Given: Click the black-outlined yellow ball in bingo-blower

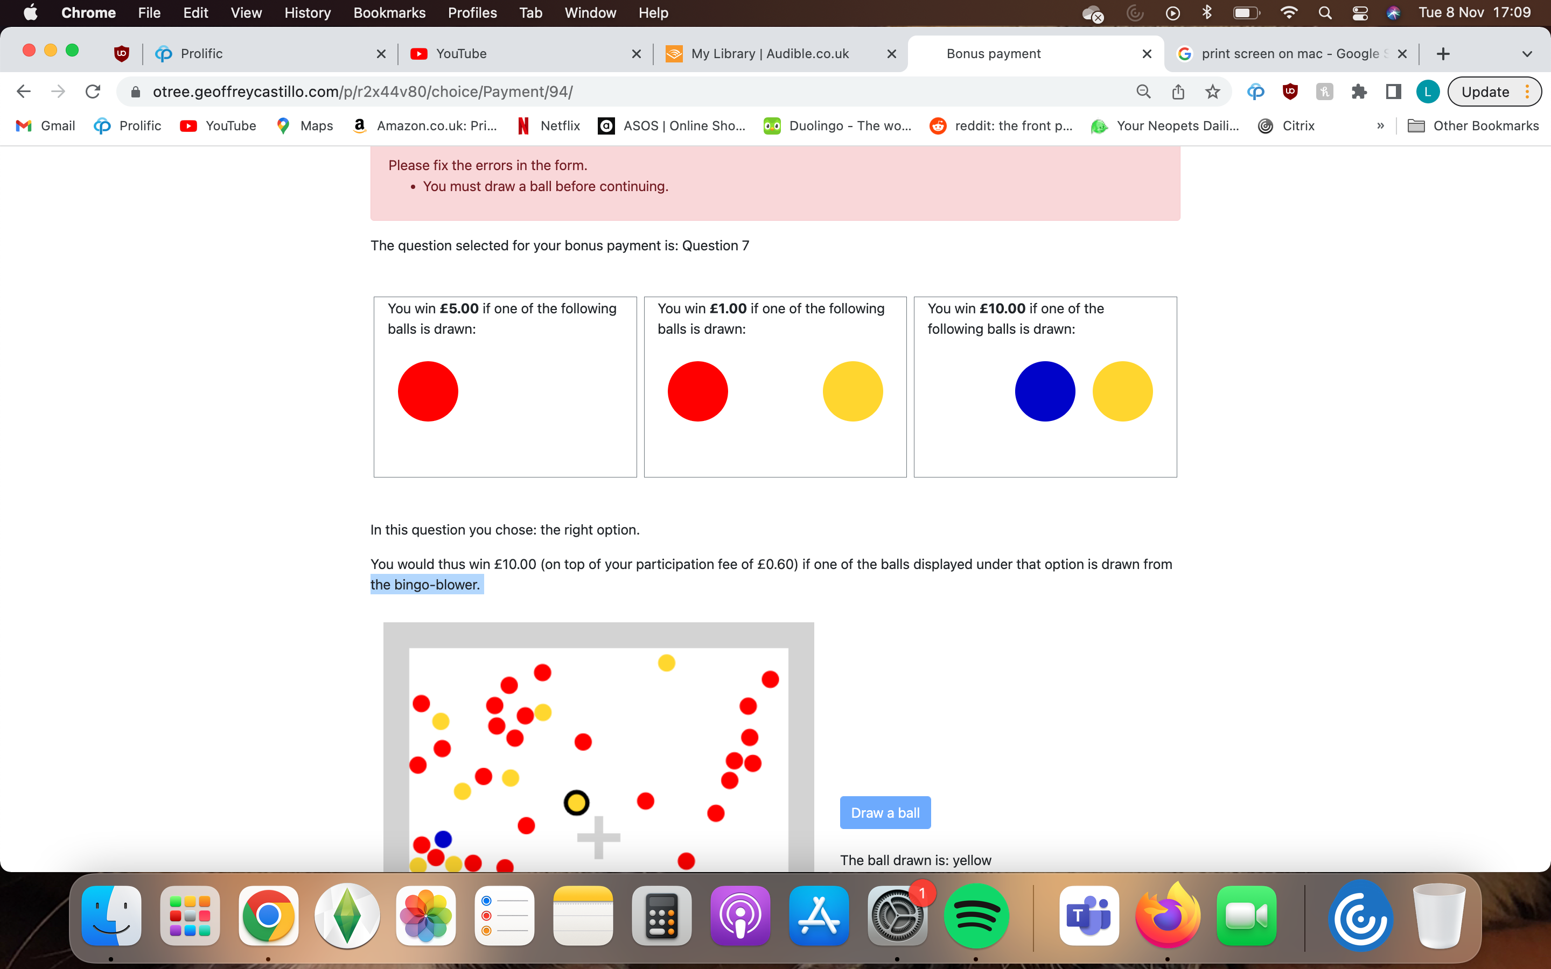Looking at the screenshot, I should click(x=576, y=803).
